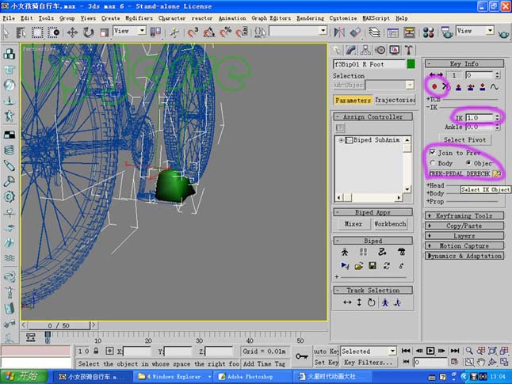The width and height of the screenshot is (512, 384).
Task: Open the Selected key filter dropdown
Action: pyautogui.click(x=369, y=352)
